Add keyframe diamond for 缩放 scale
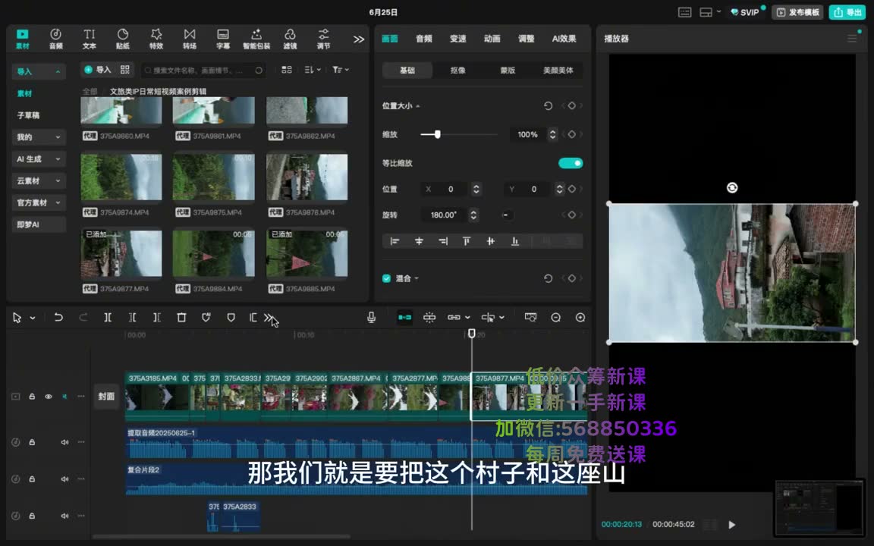This screenshot has width=874, height=546. 571,134
